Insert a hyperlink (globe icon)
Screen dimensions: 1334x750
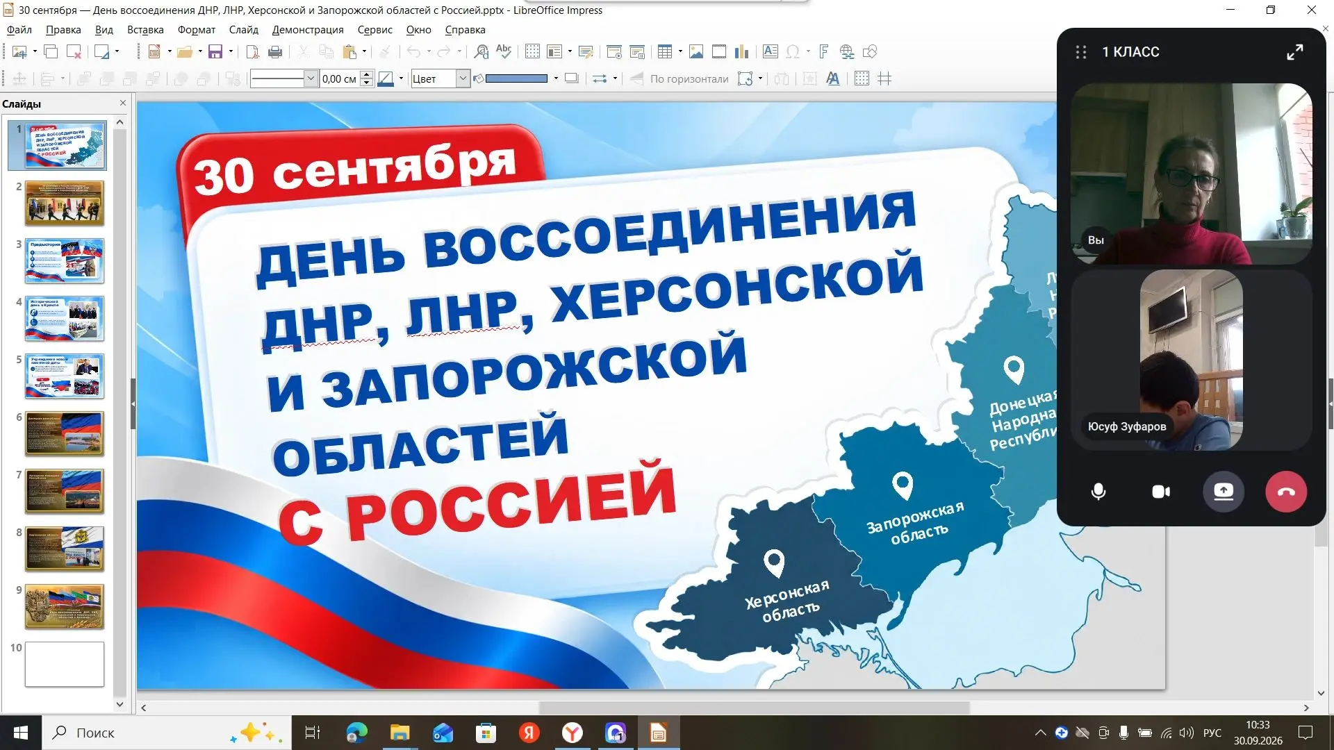tap(847, 51)
